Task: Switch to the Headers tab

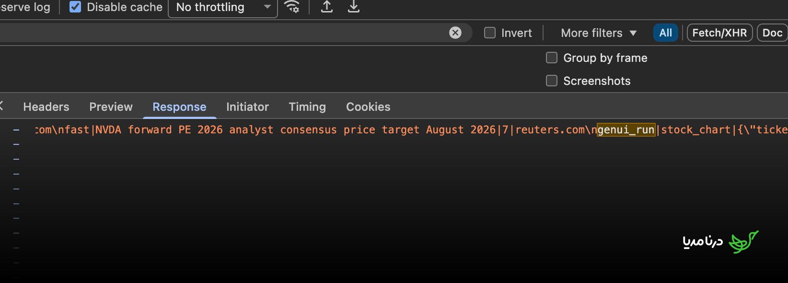Action: [x=46, y=106]
